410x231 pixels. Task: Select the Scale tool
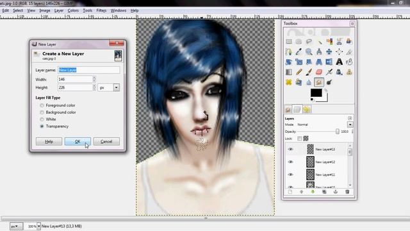pos(299,62)
